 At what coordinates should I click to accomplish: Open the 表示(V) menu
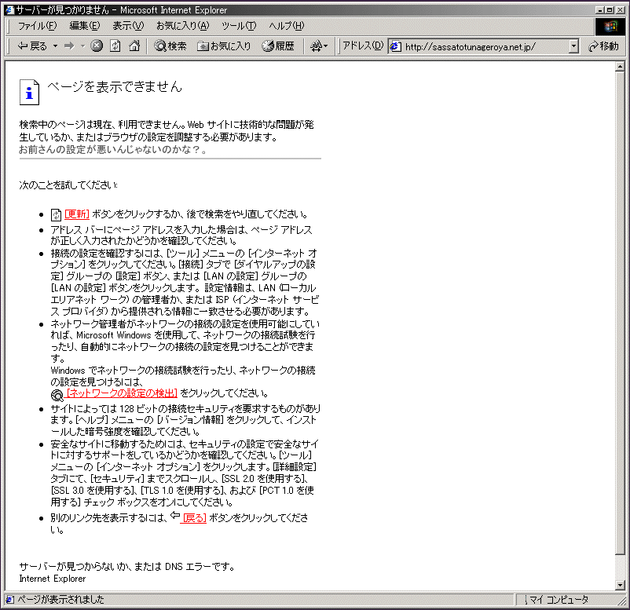(x=127, y=26)
